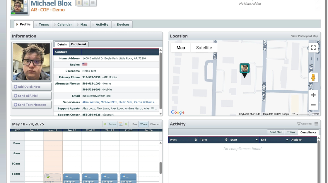
Task: Go to the previous week with the green left arrow
Action: [x=105, y=124]
